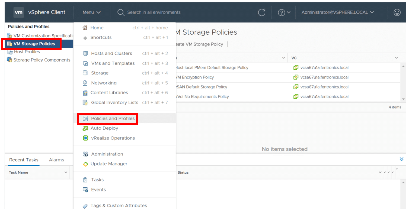409x215 pixels.
Task: Click the Storage cylinder icon in menu
Action: 85,73
